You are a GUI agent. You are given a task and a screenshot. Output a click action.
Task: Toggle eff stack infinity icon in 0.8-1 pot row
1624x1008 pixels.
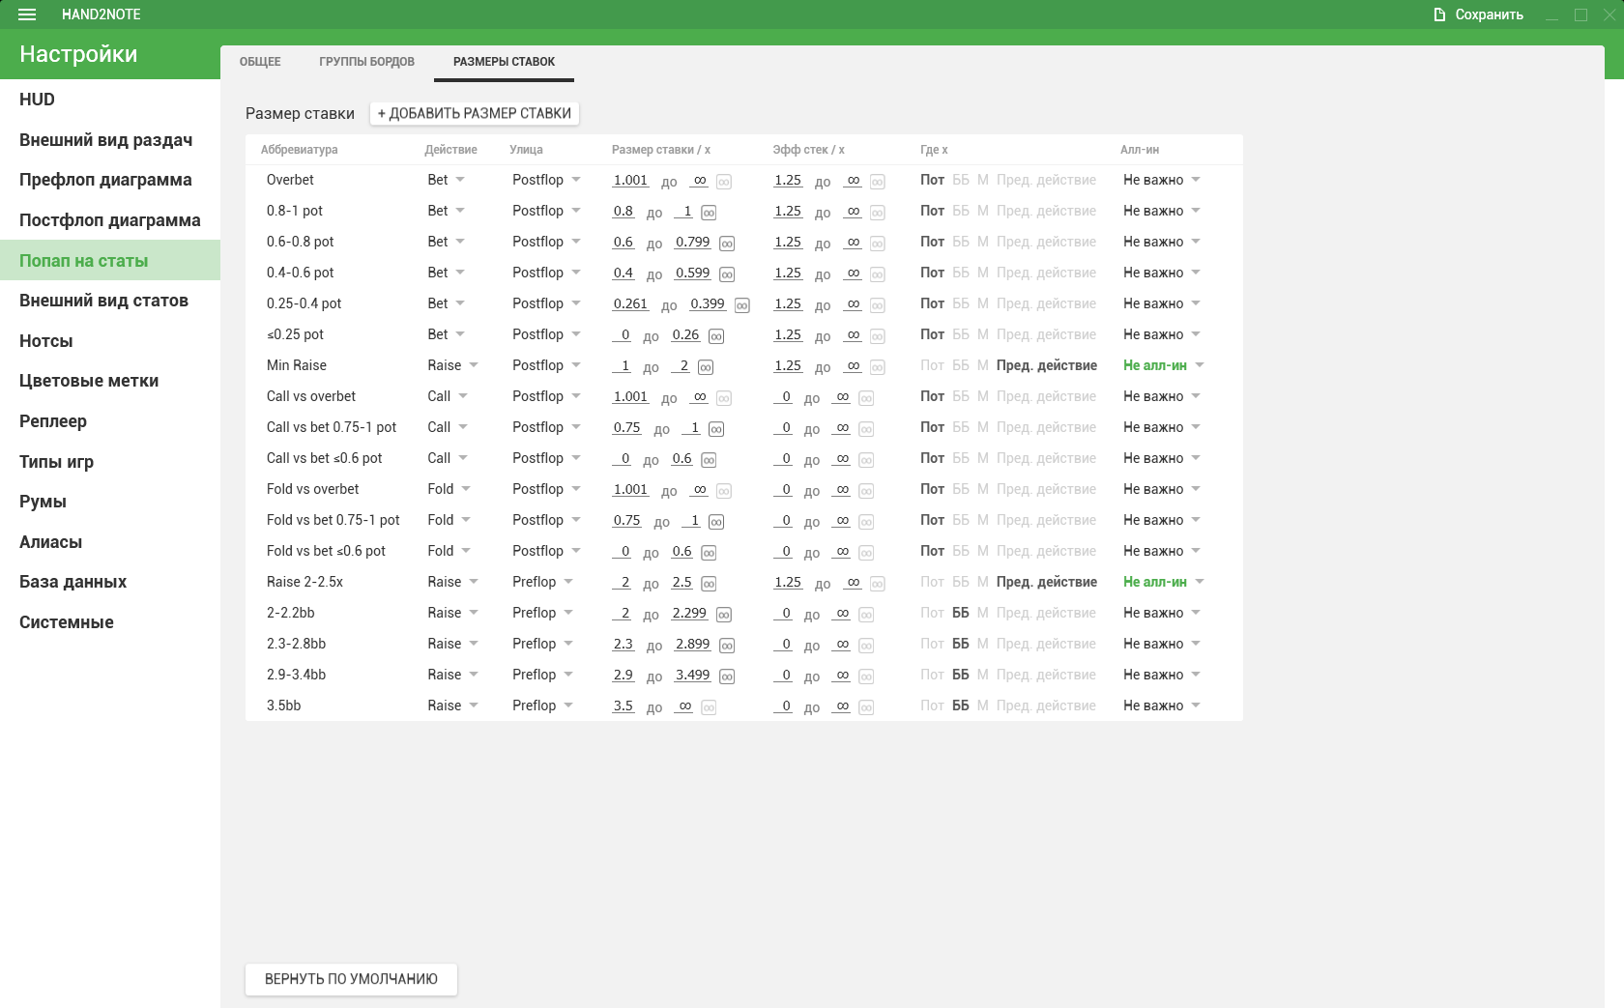[x=878, y=213]
